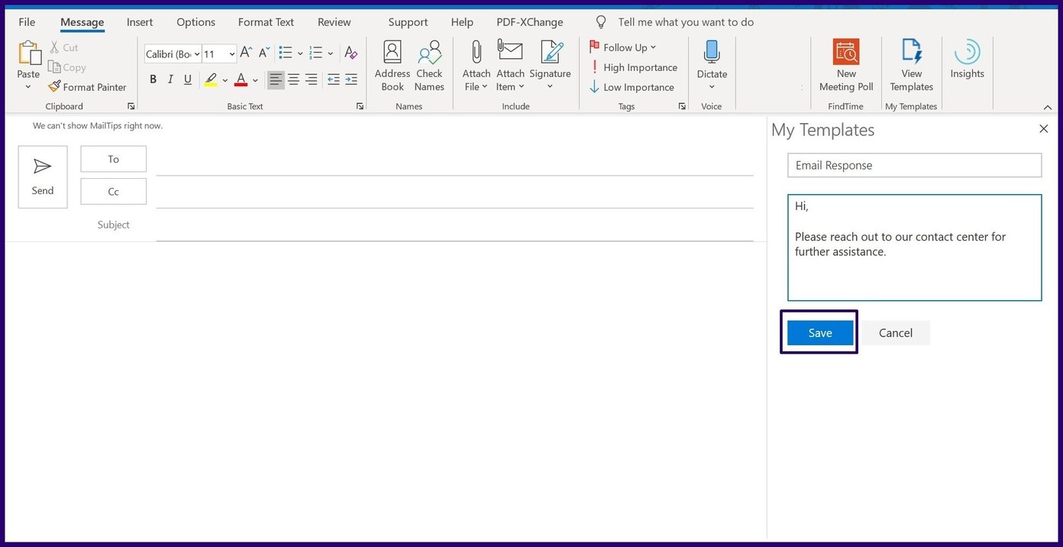The width and height of the screenshot is (1063, 547).
Task: Open View Templates pane
Action: click(910, 65)
